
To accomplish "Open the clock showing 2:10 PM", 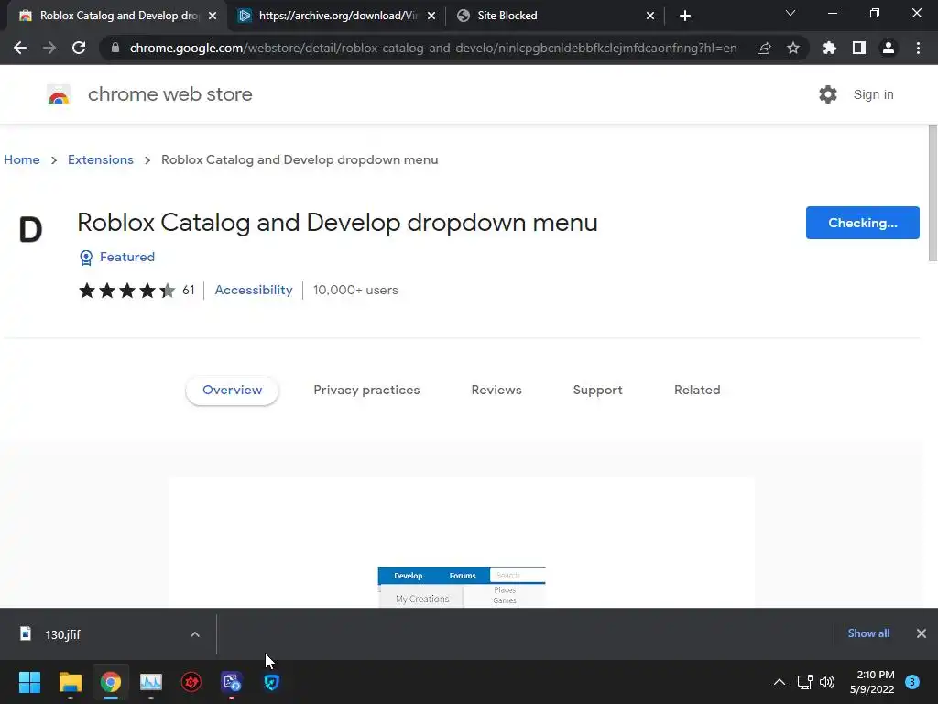I will click(872, 682).
